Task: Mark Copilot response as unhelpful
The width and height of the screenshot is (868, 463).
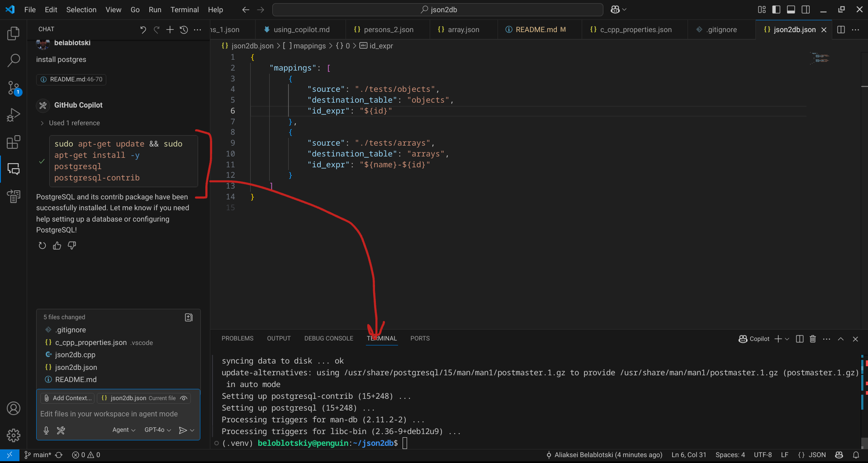Action: [72, 246]
